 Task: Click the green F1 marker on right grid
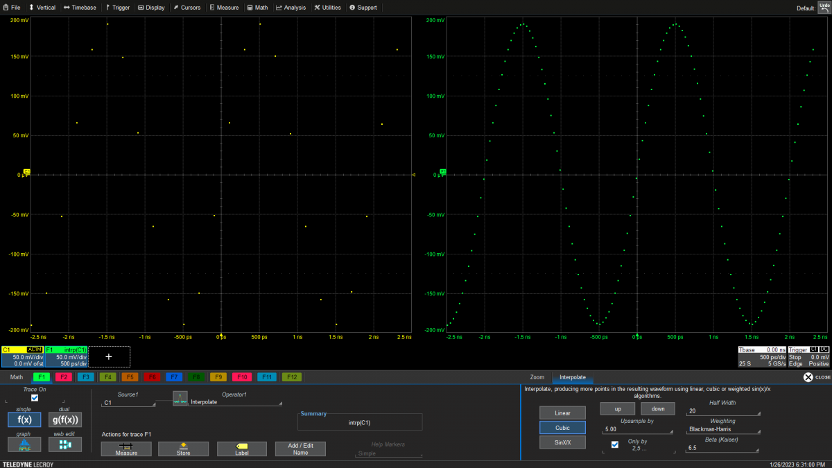click(442, 171)
